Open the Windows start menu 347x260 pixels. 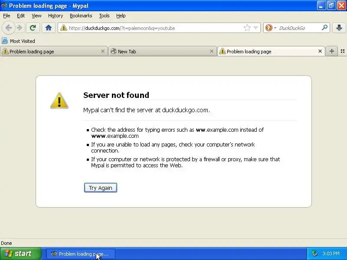click(20, 253)
